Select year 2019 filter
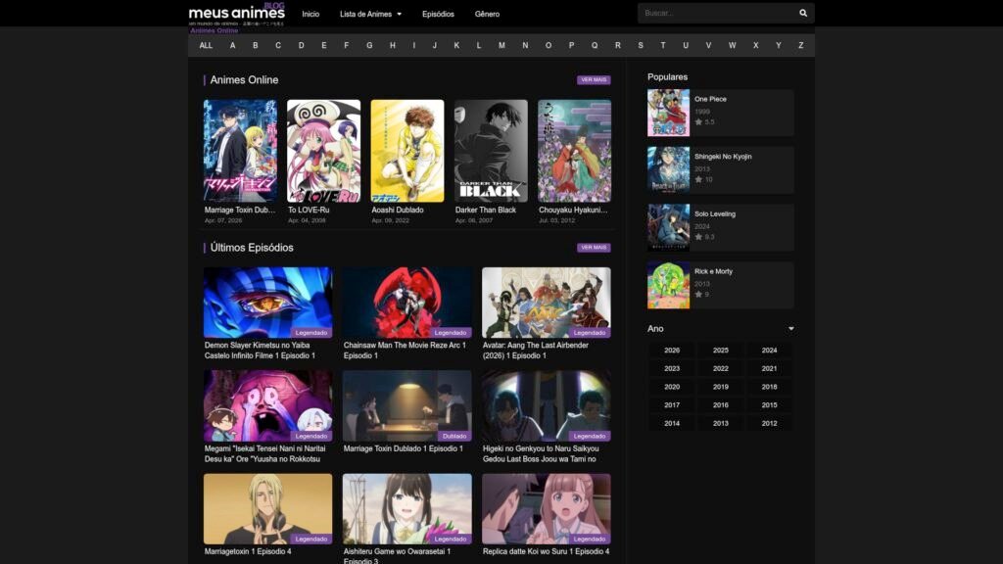This screenshot has width=1003, height=564. tap(721, 387)
